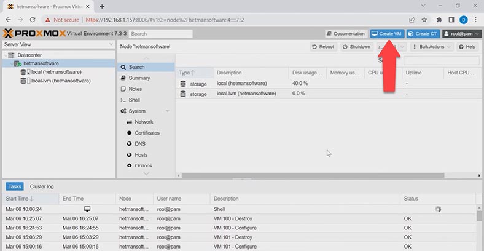Click the browser Reload button
The width and height of the screenshot is (484, 251).
[33, 20]
